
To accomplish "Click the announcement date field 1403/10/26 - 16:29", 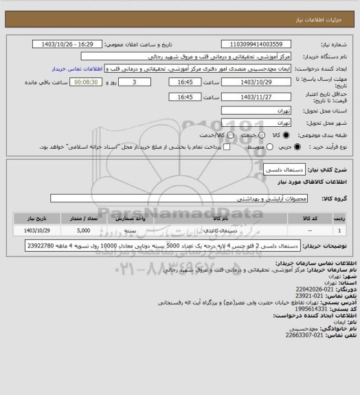I will click(x=67, y=44).
